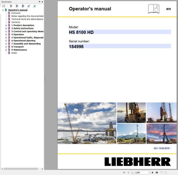Jump to last page button

[x=157, y=173]
